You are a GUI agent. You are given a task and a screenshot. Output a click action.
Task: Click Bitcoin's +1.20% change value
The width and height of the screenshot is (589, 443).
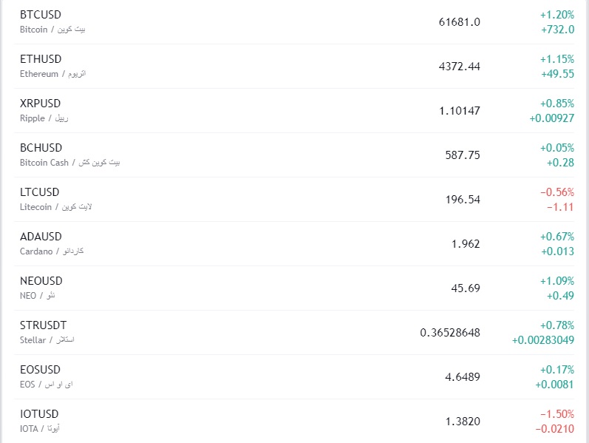pyautogui.click(x=556, y=15)
